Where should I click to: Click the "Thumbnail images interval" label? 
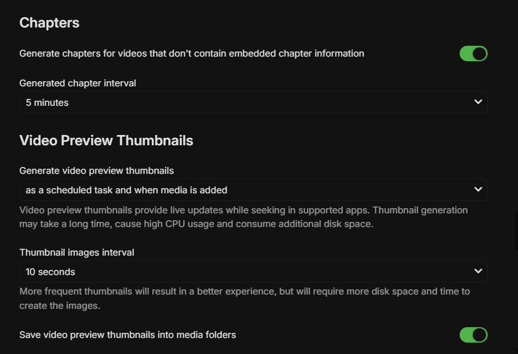tap(77, 252)
